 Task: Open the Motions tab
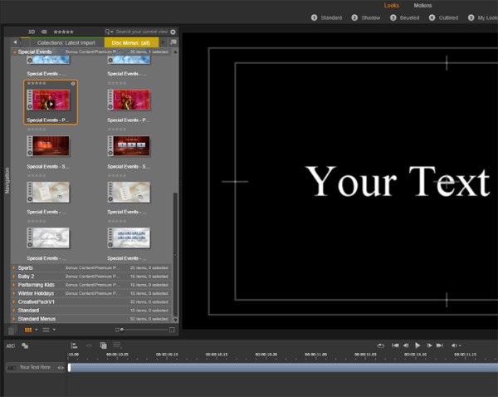tap(422, 6)
